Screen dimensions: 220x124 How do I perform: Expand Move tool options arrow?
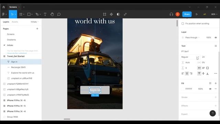click(15, 14)
